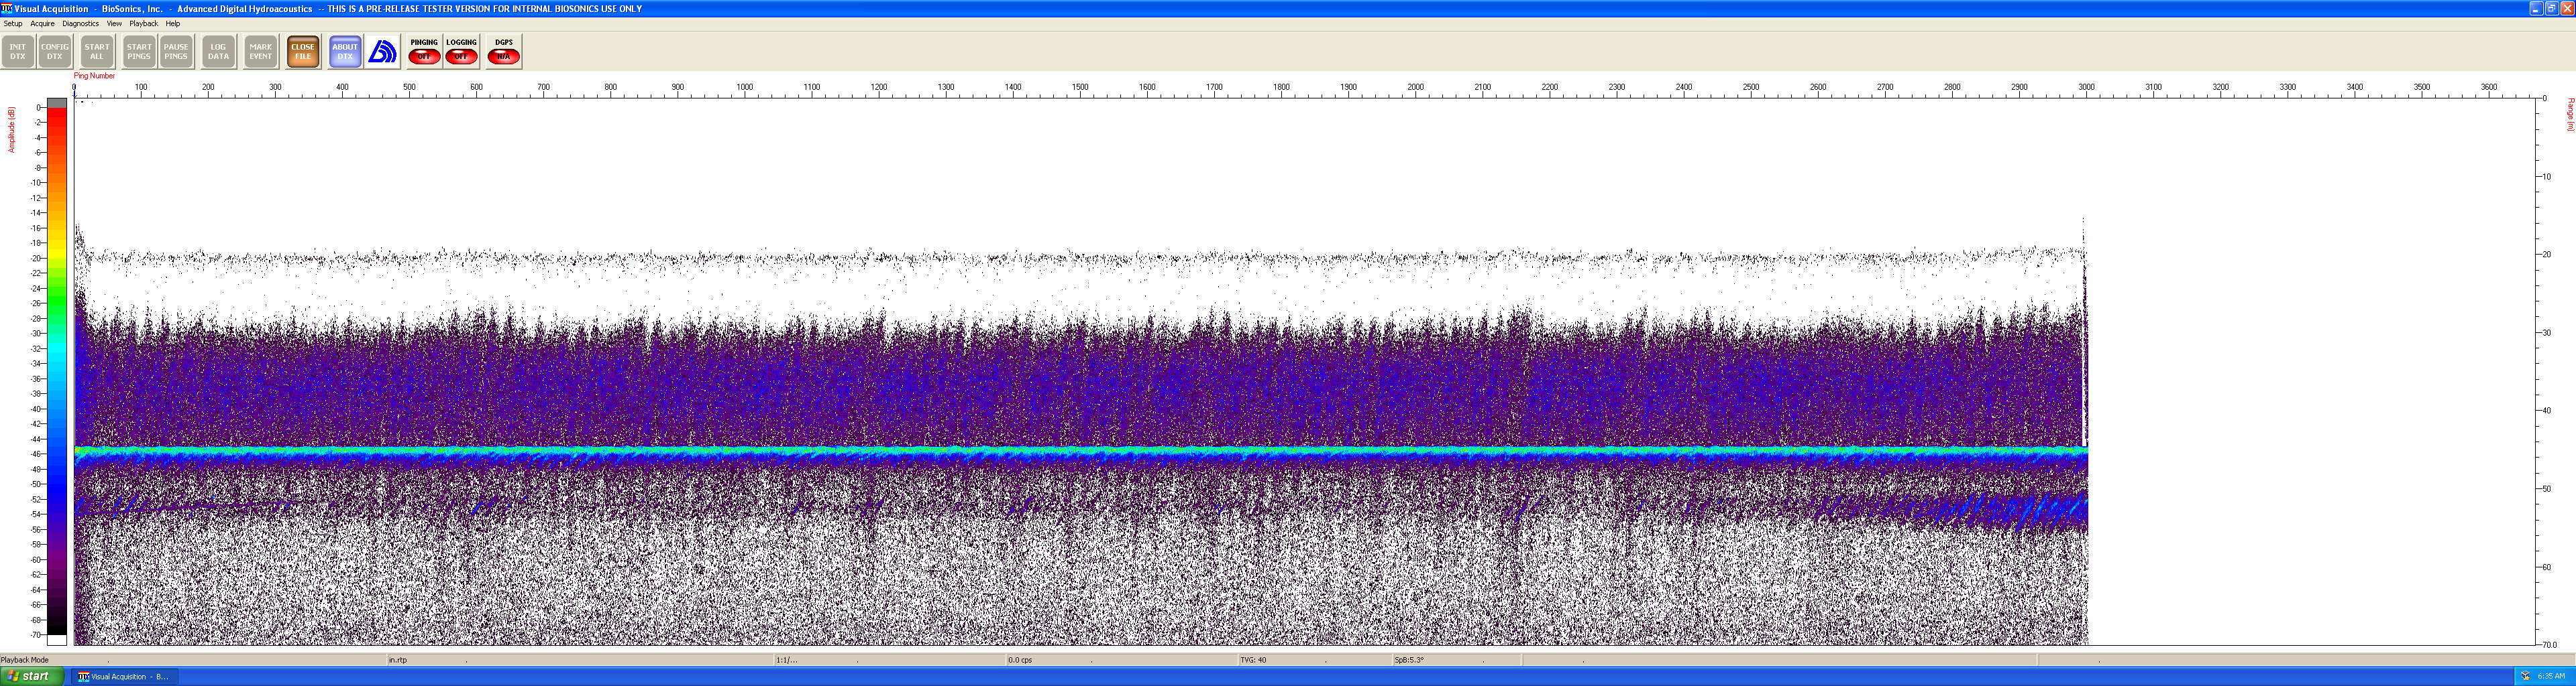Toggle the PINGING OFF indicator
2576x686 pixels.
point(424,52)
